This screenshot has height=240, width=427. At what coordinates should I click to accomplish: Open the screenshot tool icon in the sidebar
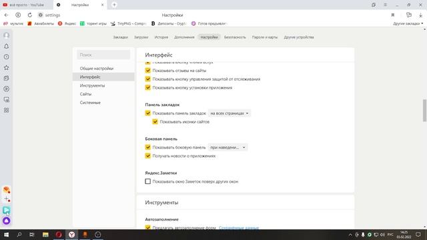point(7,99)
